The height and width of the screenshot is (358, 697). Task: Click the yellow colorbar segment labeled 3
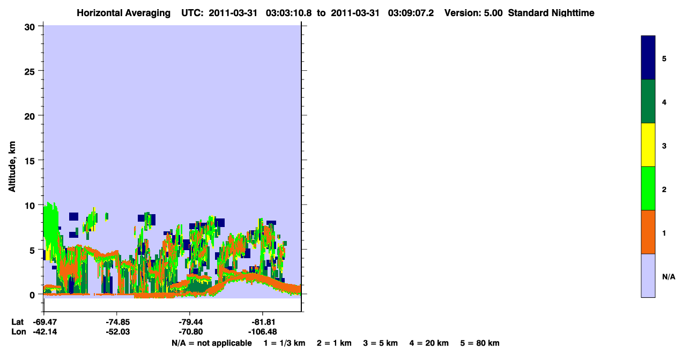(x=648, y=145)
